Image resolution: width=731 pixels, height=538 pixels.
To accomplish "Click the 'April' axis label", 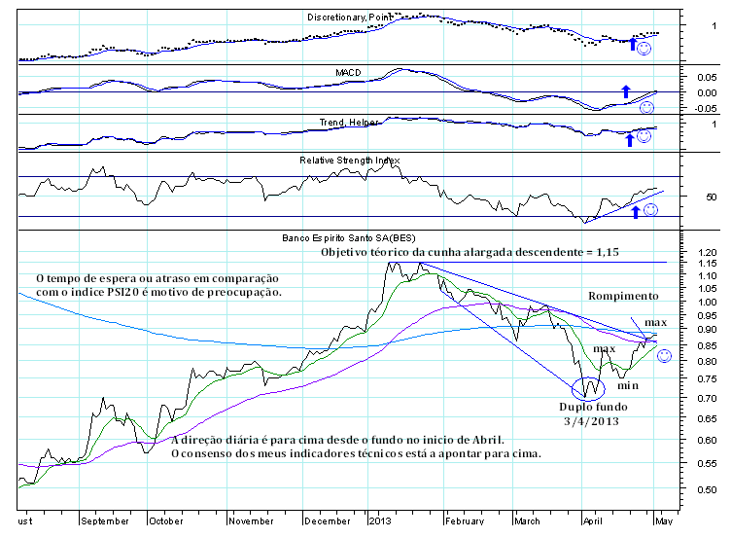I will pyautogui.click(x=593, y=521).
